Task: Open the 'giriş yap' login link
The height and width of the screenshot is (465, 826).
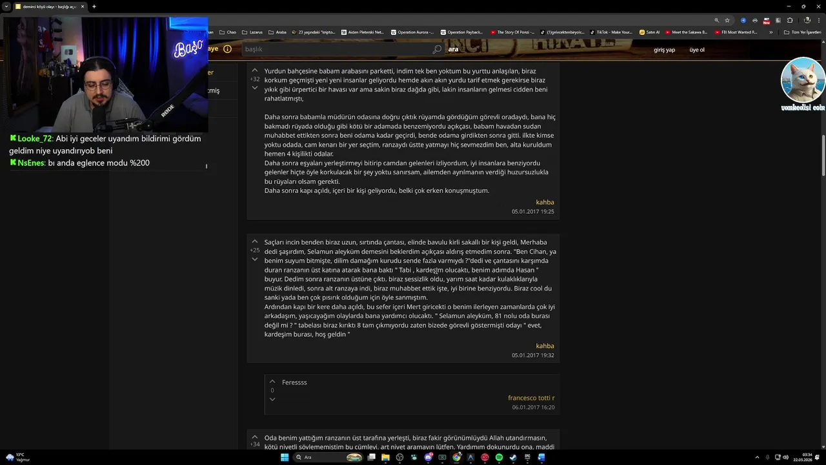Action: coord(664,50)
